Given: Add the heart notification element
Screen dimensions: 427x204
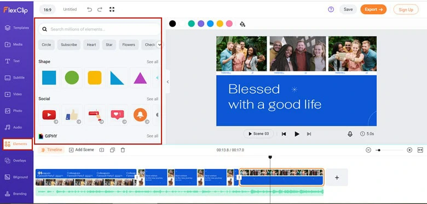Looking at the screenshot, I should [x=117, y=115].
